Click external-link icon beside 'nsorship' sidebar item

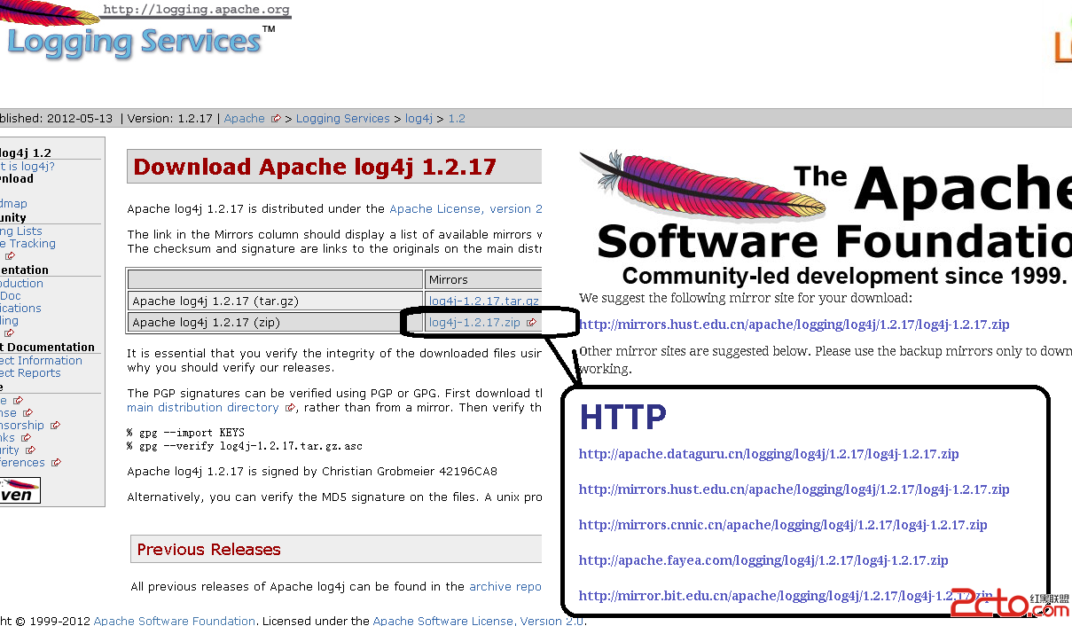pyautogui.click(x=55, y=426)
